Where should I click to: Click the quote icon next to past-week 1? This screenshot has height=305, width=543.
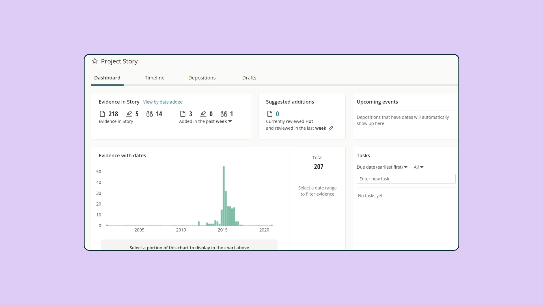point(224,114)
